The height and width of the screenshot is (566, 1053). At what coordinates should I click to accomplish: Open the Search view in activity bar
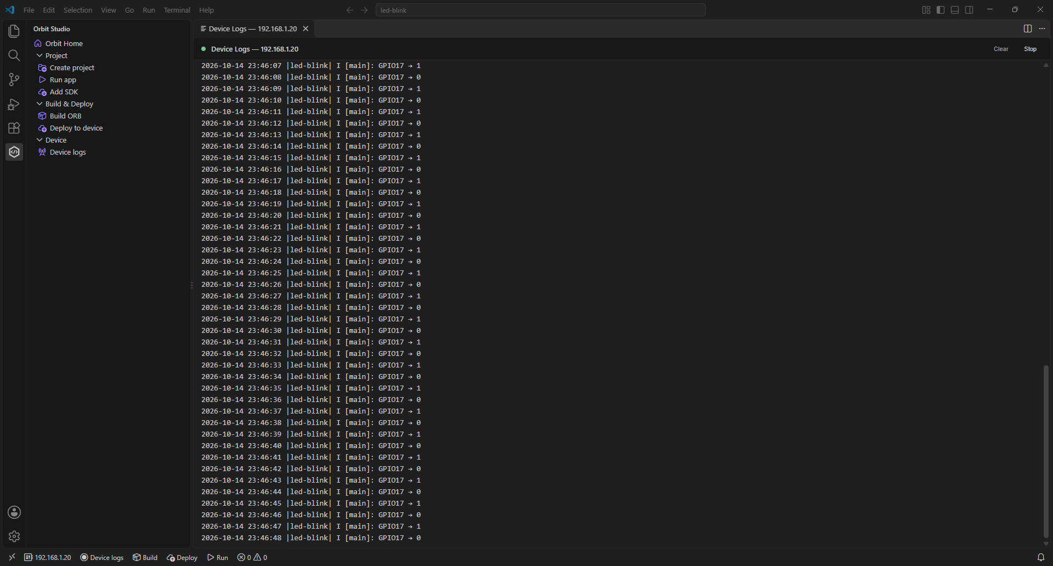coord(14,55)
